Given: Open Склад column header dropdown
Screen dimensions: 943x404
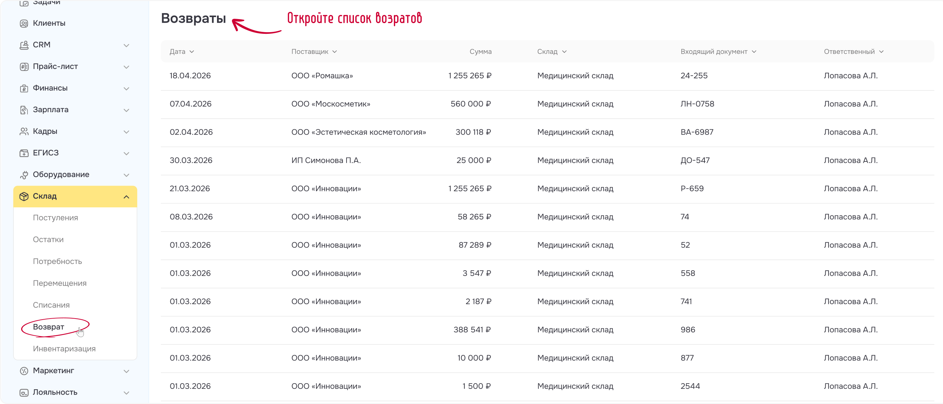Looking at the screenshot, I should coord(552,52).
